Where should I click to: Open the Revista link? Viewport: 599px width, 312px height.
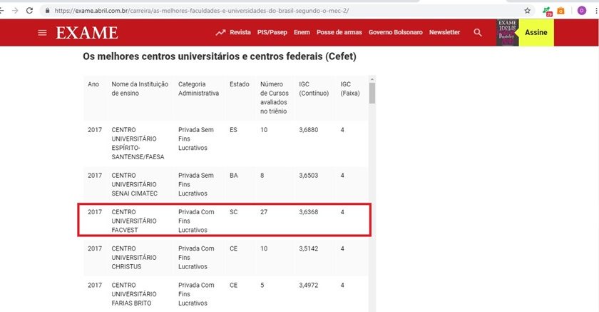click(x=240, y=33)
